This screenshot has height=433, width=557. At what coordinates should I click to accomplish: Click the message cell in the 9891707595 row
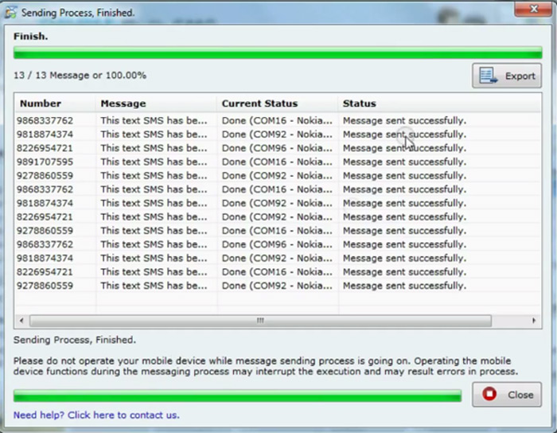coord(154,162)
